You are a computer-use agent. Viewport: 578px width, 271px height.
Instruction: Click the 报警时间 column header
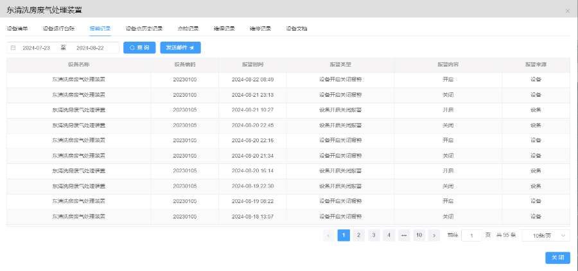coord(252,65)
